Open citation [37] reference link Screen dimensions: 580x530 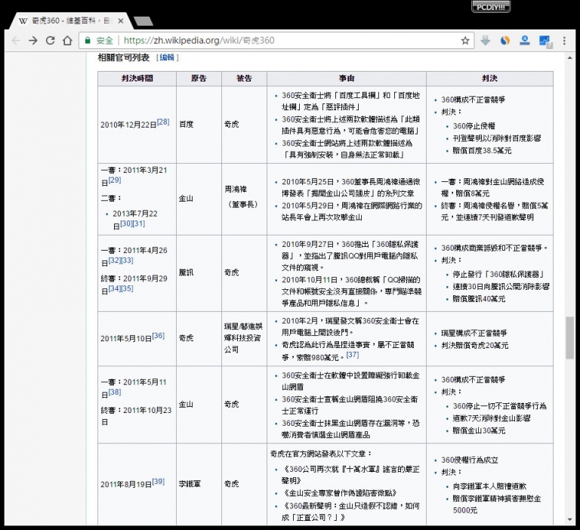pyautogui.click(x=353, y=354)
